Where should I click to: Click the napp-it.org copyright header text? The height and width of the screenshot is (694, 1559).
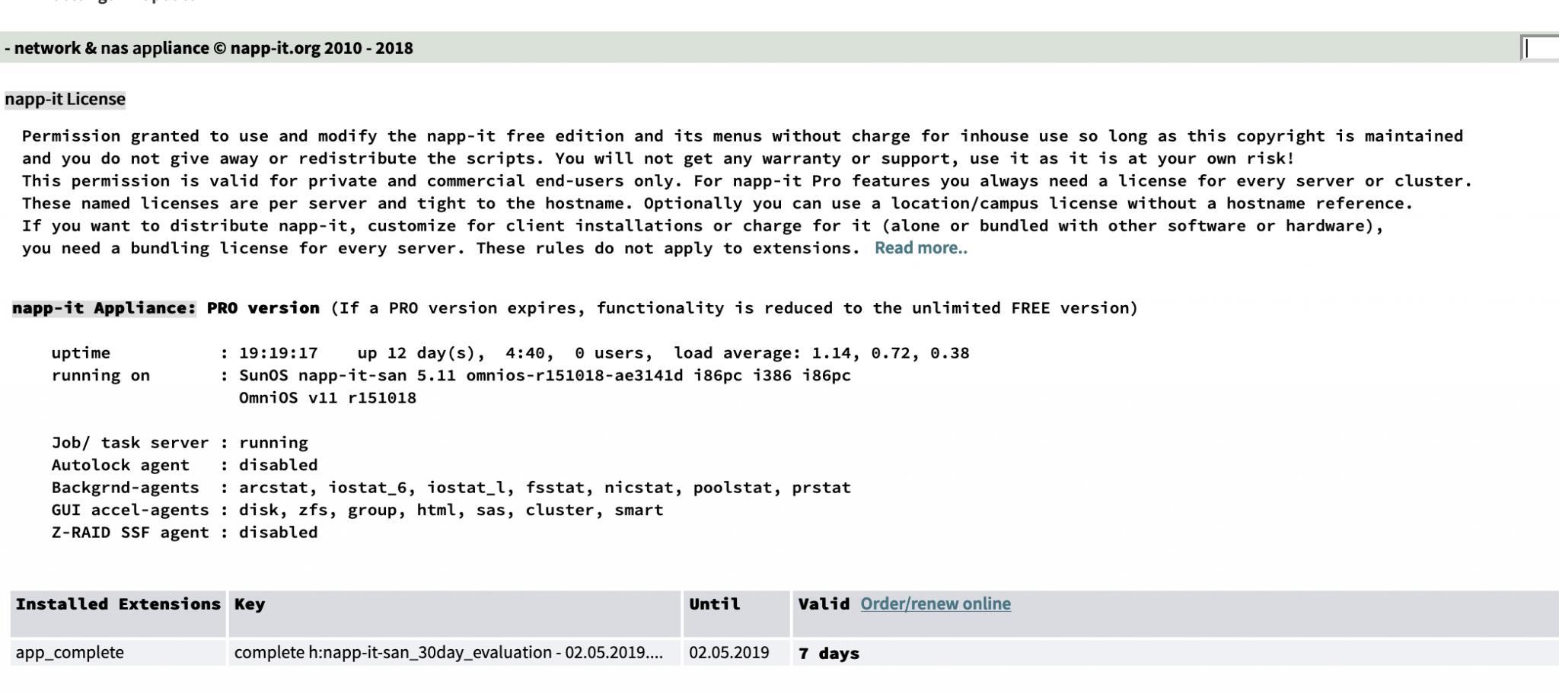coord(209,48)
